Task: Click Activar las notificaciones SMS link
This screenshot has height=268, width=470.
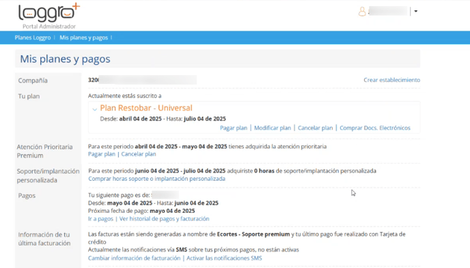Action: coord(224,258)
